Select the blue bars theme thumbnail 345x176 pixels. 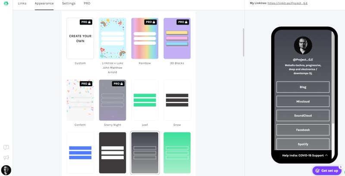80,153
